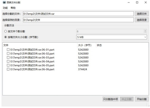
Task: Click the 大小 (字节) column header
Action: pos(85,45)
